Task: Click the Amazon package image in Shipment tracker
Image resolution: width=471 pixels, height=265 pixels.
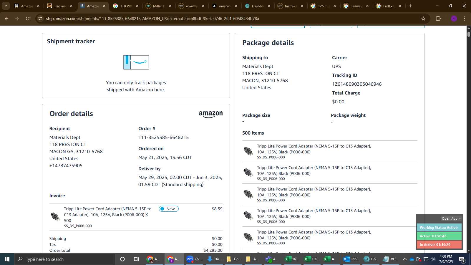Action: tap(136, 62)
